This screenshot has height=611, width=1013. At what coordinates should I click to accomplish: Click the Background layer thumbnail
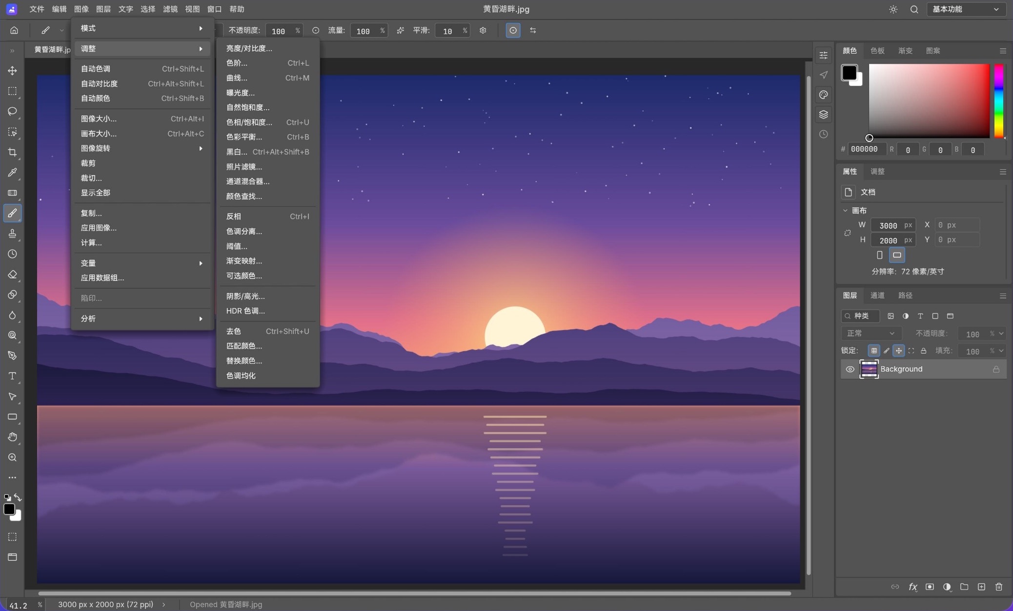tap(869, 369)
